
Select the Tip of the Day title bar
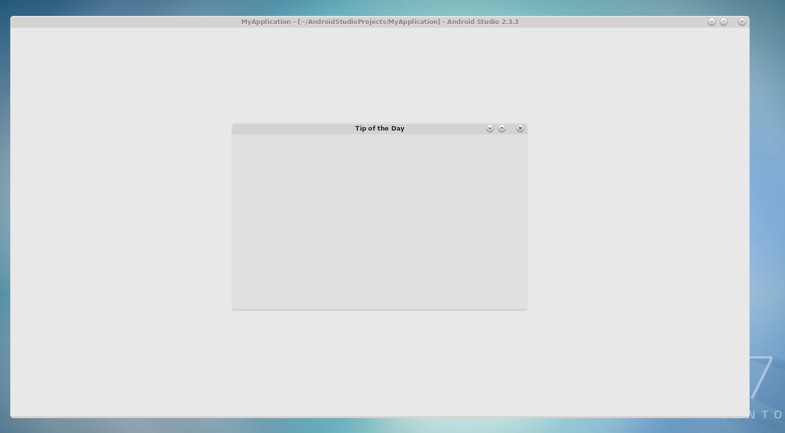(x=379, y=128)
